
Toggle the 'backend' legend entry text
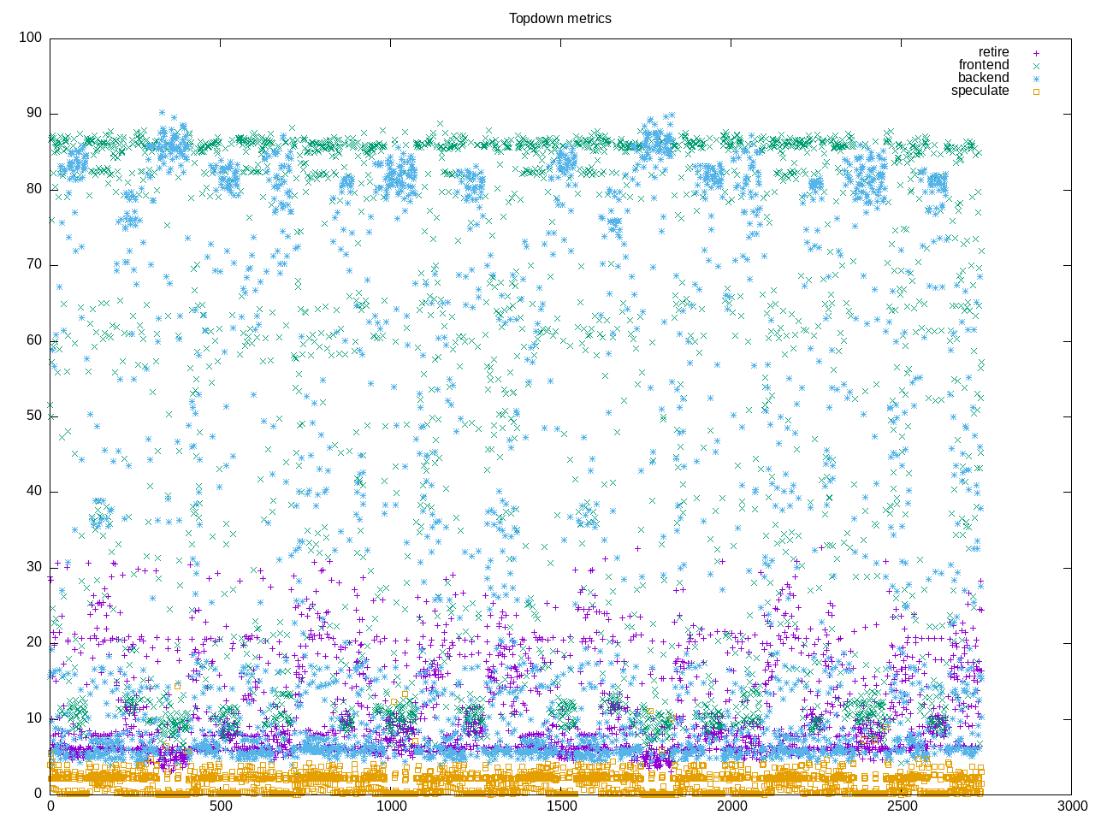[x=983, y=78]
